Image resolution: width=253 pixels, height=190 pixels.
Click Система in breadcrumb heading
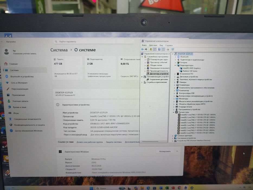[59, 50]
